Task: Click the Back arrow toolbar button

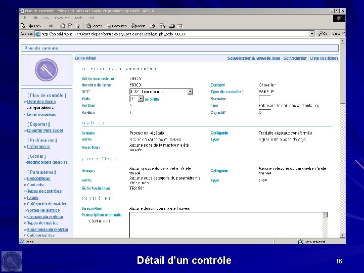Action: click(35, 26)
